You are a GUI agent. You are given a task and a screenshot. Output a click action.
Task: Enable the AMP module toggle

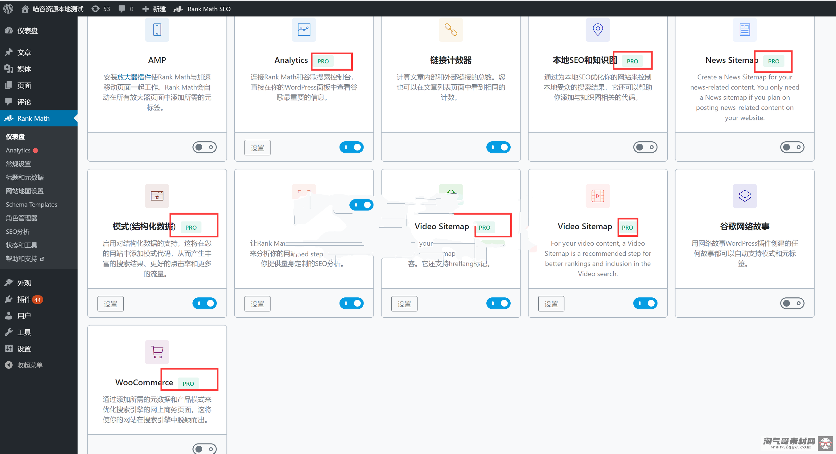click(x=204, y=147)
